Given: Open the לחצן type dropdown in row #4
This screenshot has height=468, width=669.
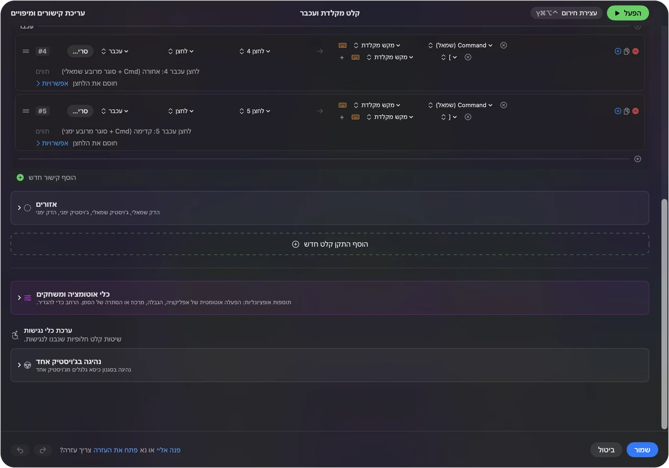Looking at the screenshot, I should 181,51.
